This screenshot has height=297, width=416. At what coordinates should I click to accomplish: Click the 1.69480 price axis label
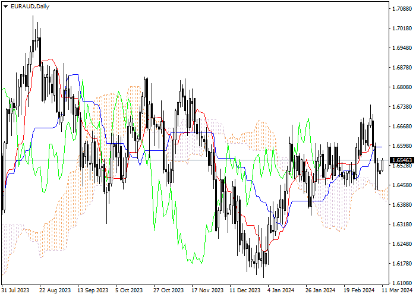(402, 48)
